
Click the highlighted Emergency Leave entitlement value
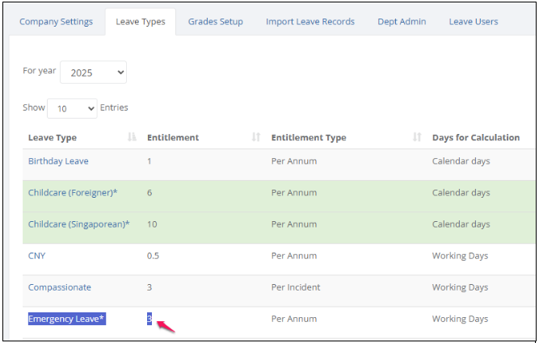click(x=149, y=319)
